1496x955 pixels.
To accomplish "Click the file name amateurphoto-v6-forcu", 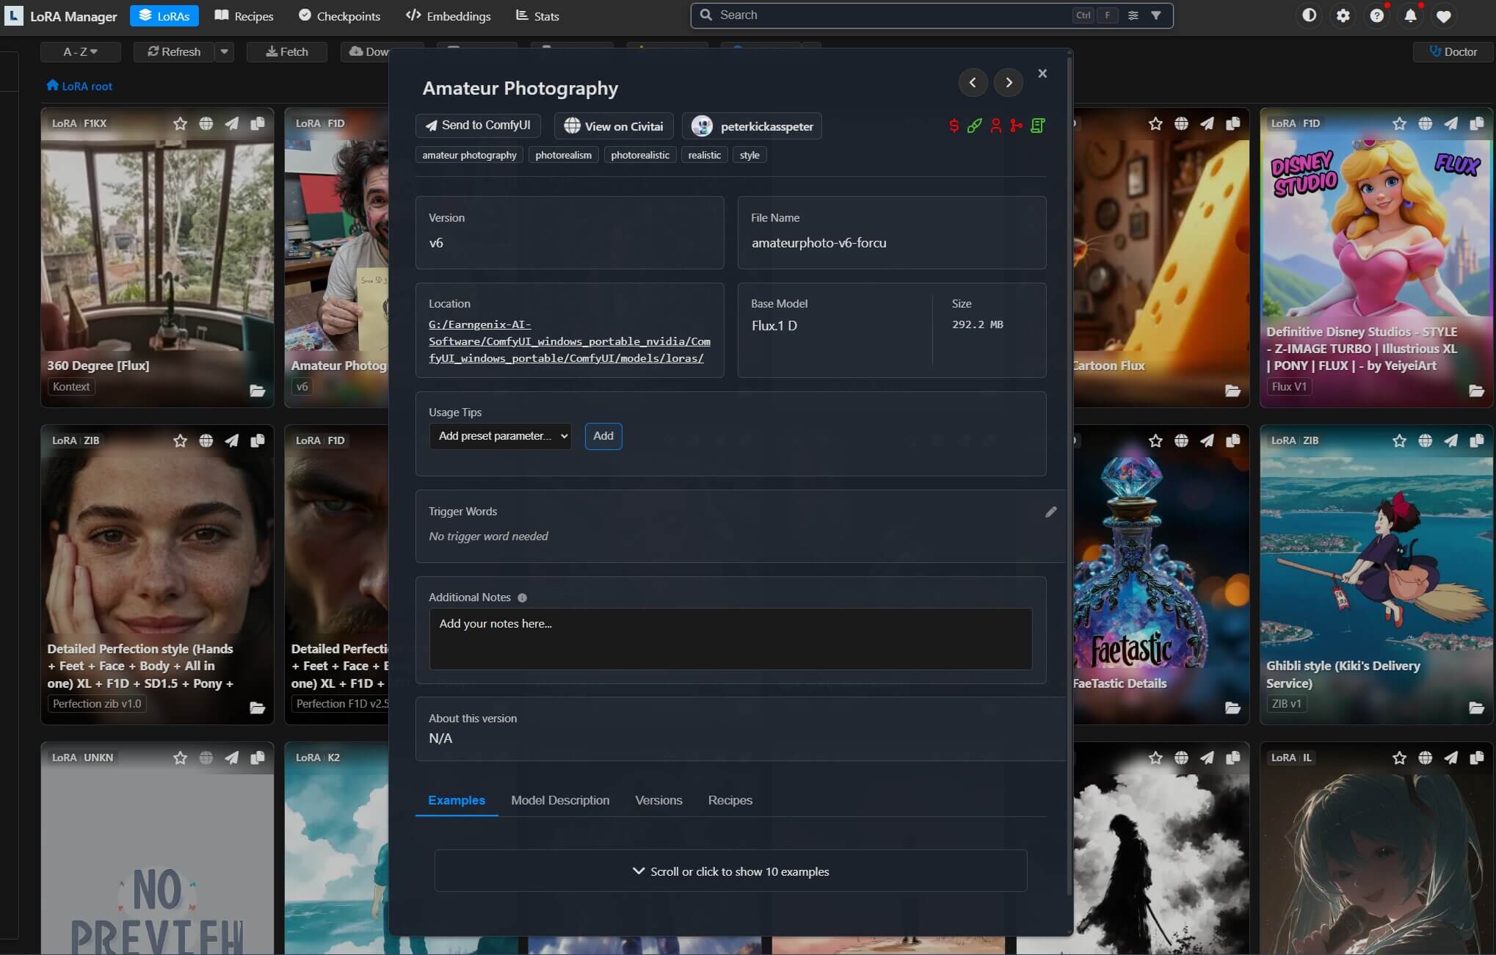I will click(x=818, y=243).
